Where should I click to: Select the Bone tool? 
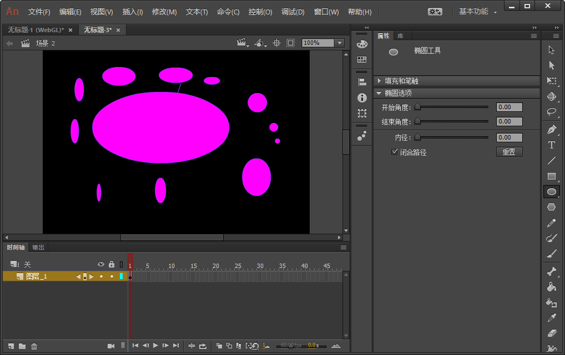[552, 271]
